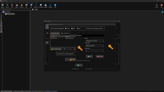The width and height of the screenshot is (164, 92).
Task: Click Cancel in the credential dialog
Action: point(100,56)
